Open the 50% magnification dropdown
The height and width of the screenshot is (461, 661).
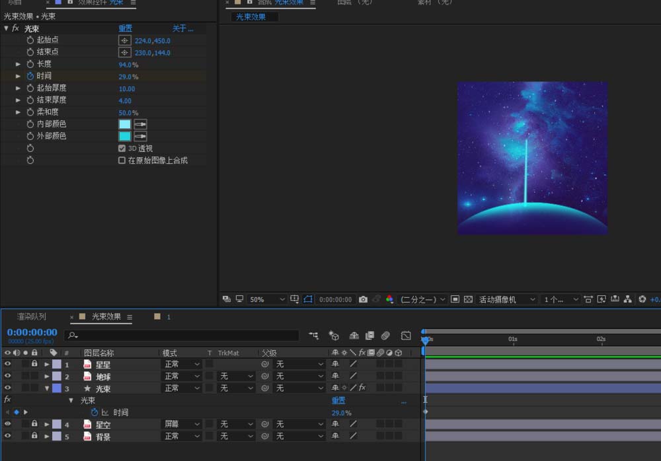click(267, 299)
